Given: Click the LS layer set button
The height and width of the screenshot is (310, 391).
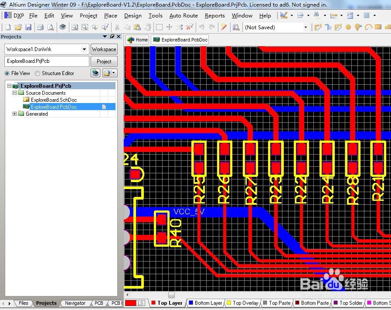Looking at the screenshot, I should pos(141,303).
